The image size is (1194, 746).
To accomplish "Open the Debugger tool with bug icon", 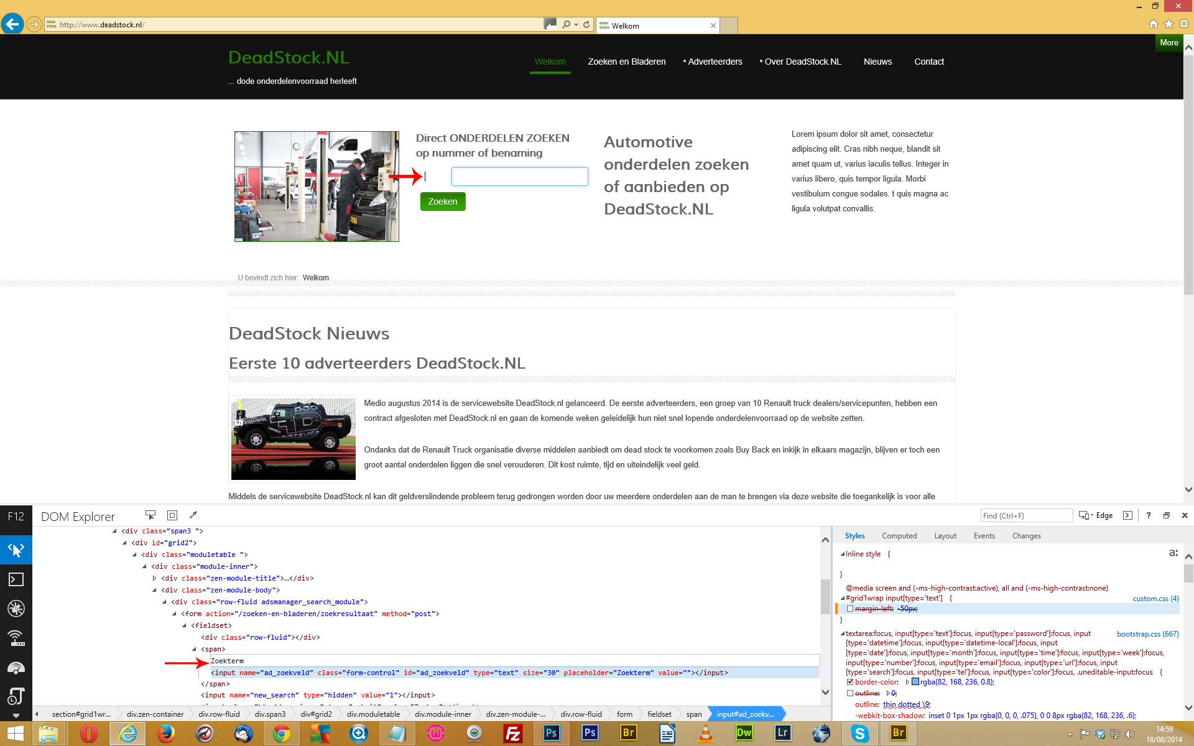I will coord(16,608).
